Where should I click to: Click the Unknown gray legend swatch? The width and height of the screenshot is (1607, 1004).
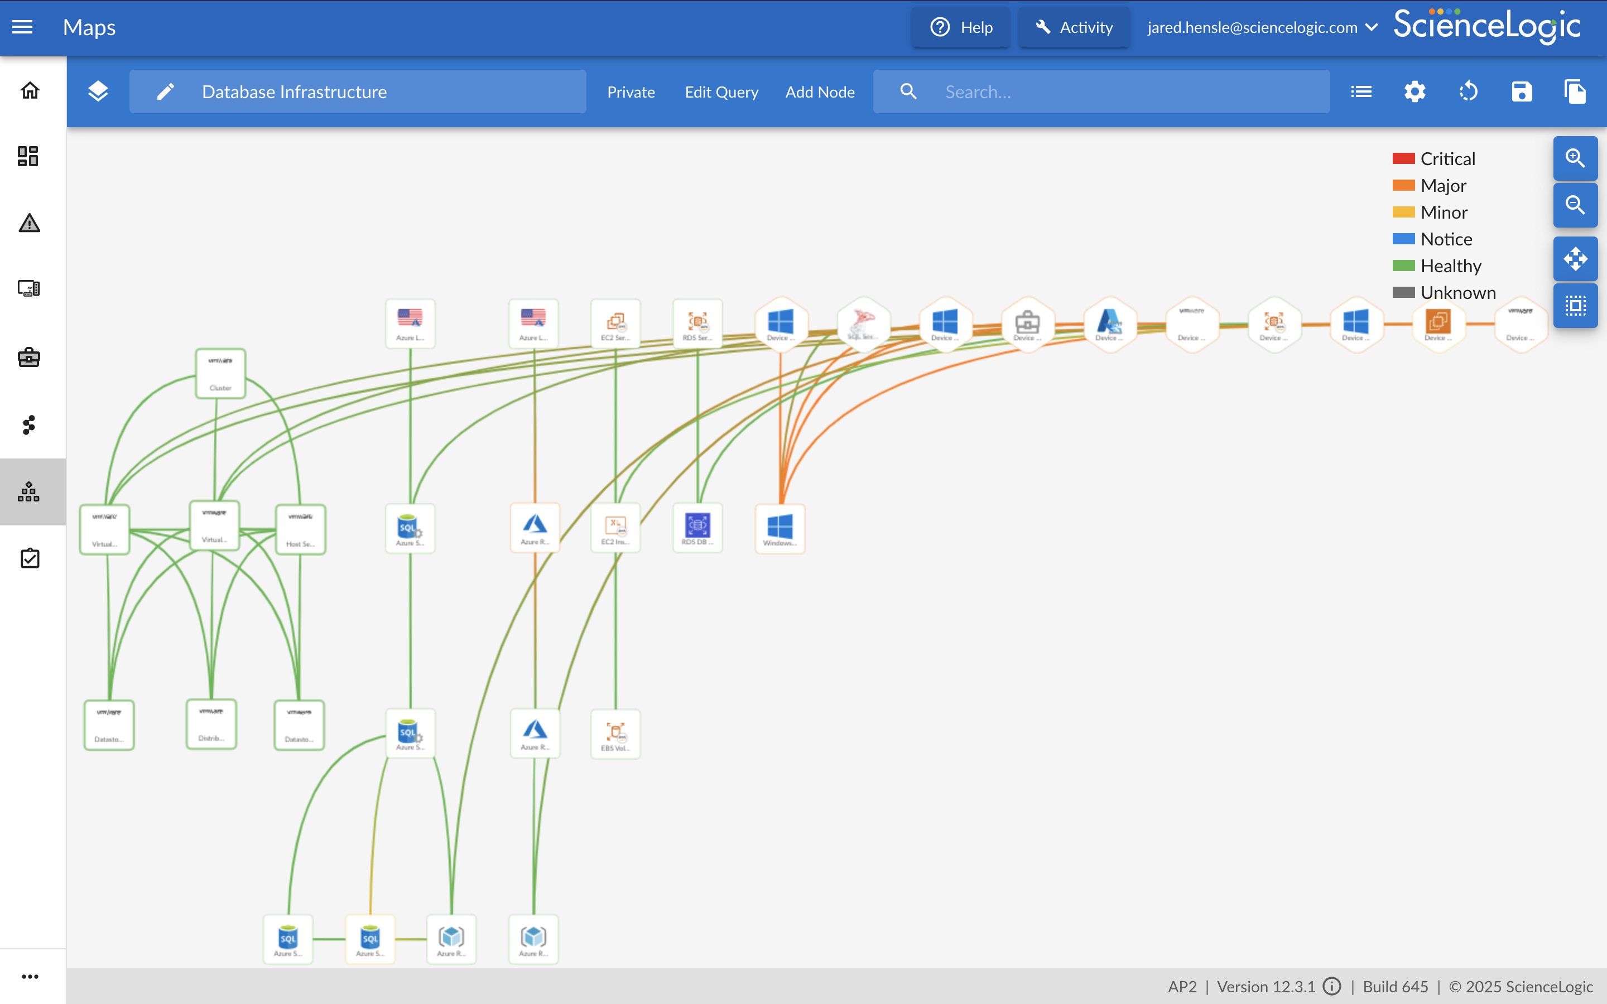click(1403, 293)
